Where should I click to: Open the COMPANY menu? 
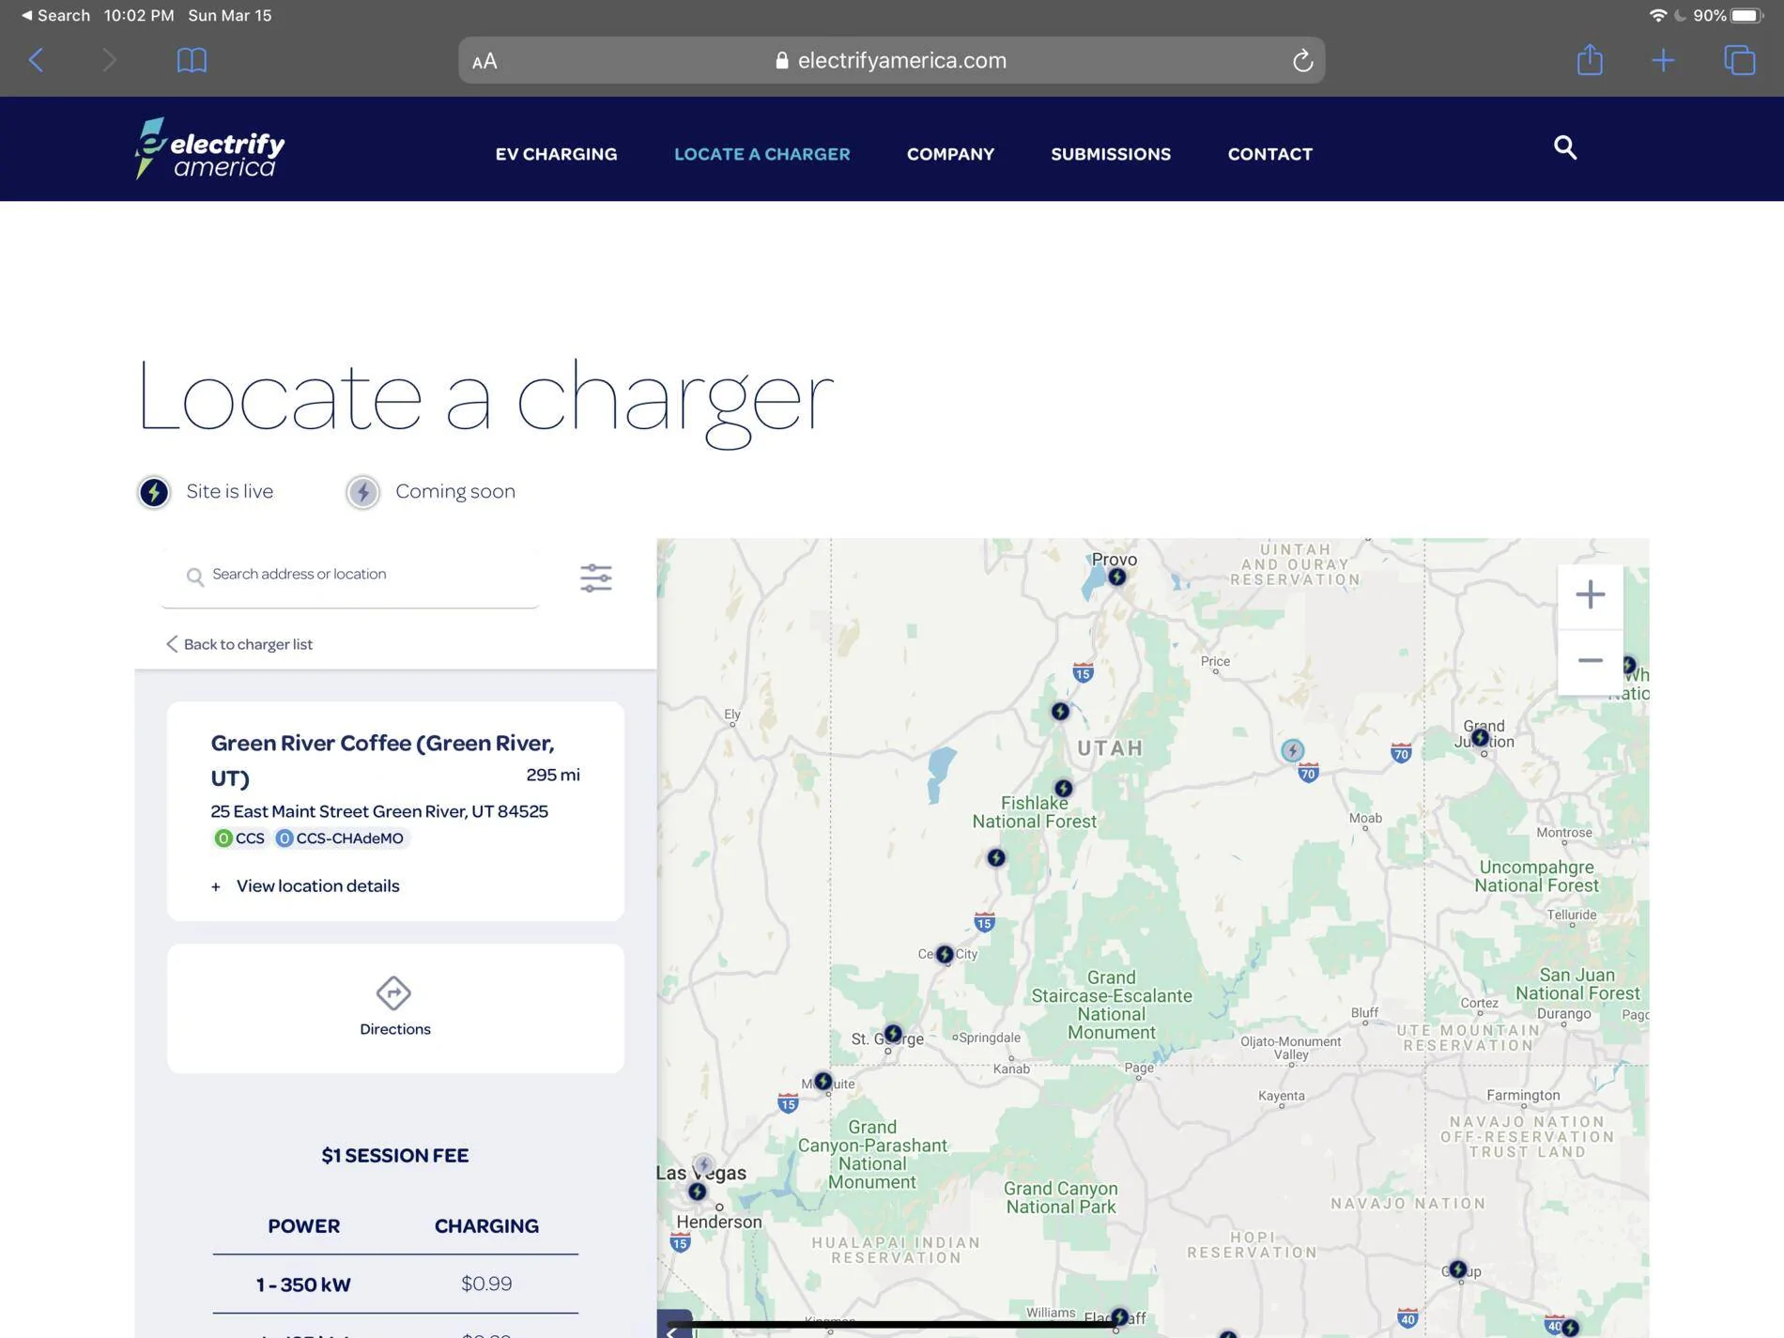950,154
